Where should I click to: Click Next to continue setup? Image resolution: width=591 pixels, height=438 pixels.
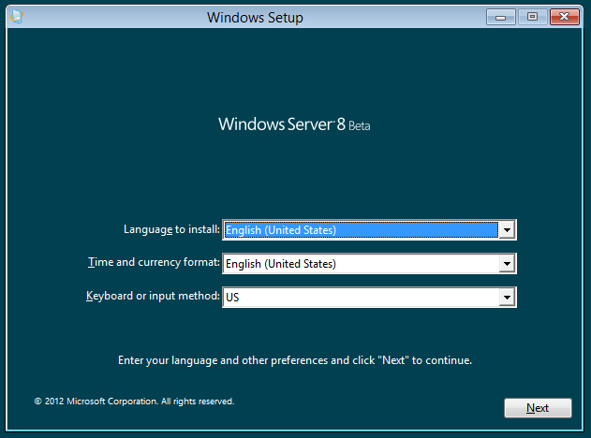tap(538, 408)
